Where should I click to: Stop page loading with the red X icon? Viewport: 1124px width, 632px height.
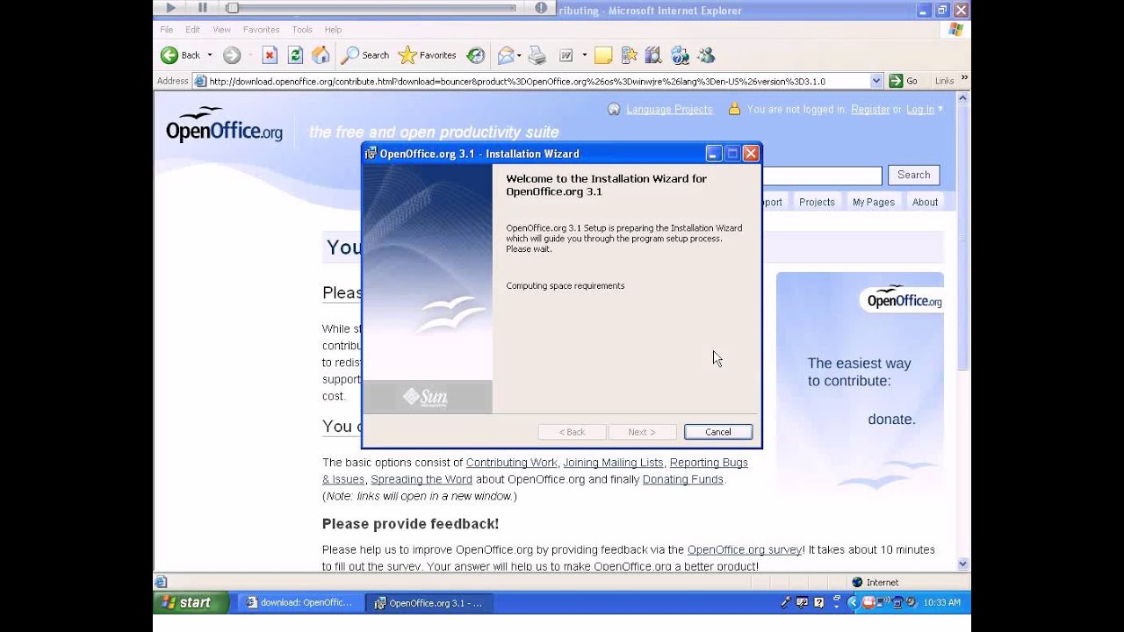point(270,55)
